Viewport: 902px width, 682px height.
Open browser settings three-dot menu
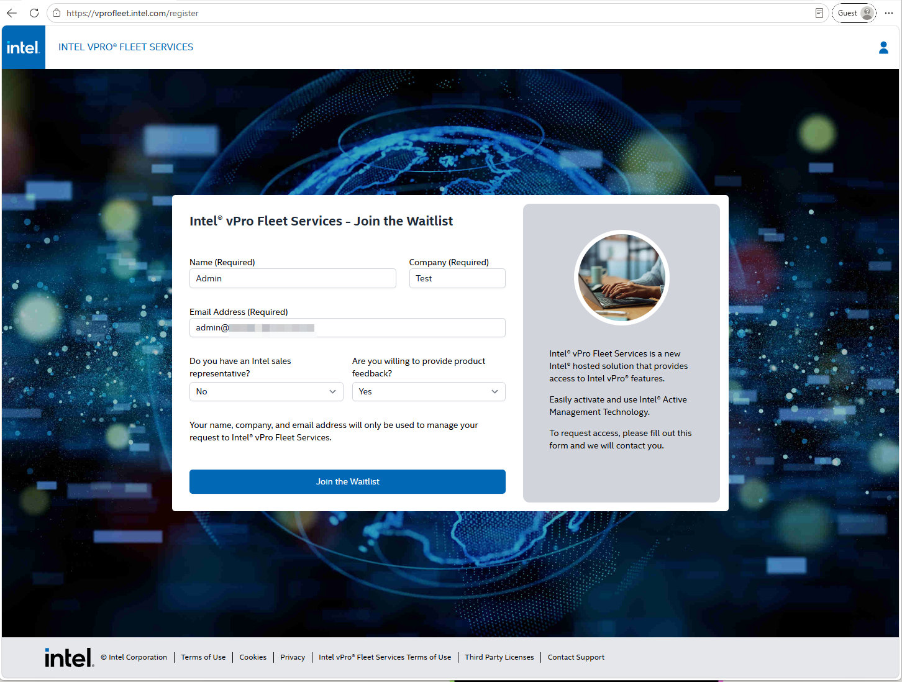[x=889, y=13]
